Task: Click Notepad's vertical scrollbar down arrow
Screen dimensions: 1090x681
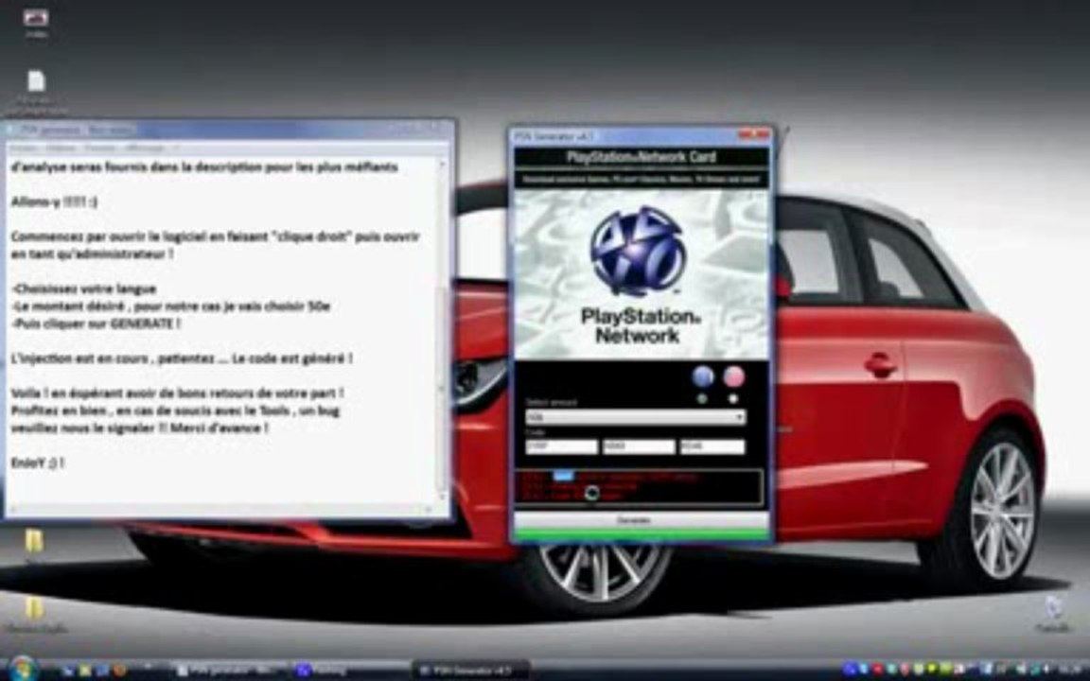Action: coord(442,497)
